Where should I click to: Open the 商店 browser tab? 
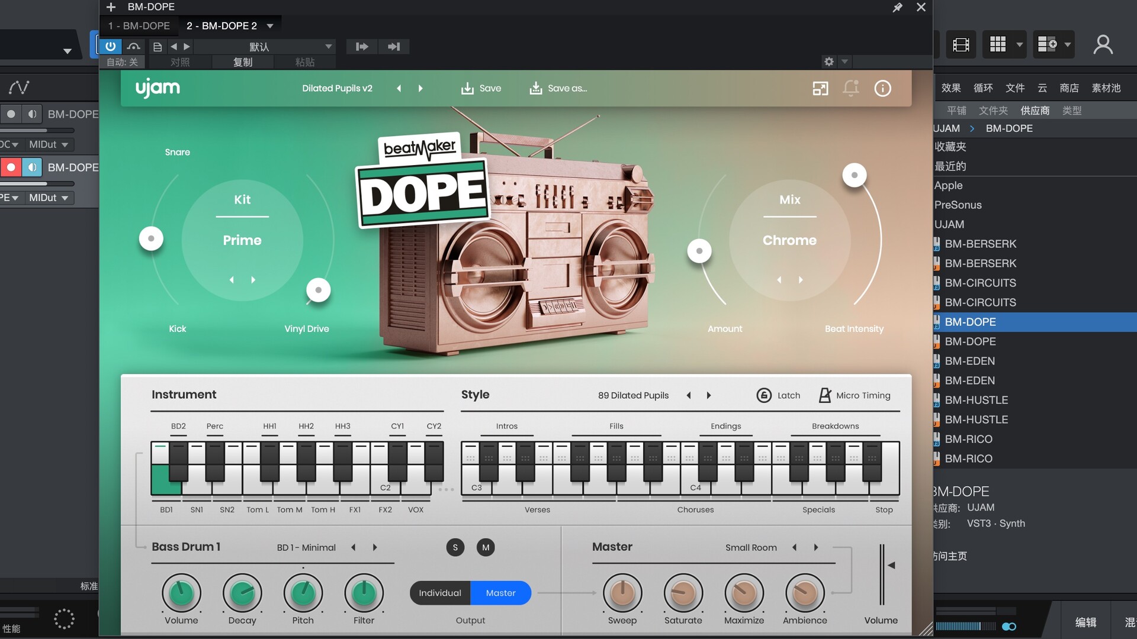click(1069, 88)
